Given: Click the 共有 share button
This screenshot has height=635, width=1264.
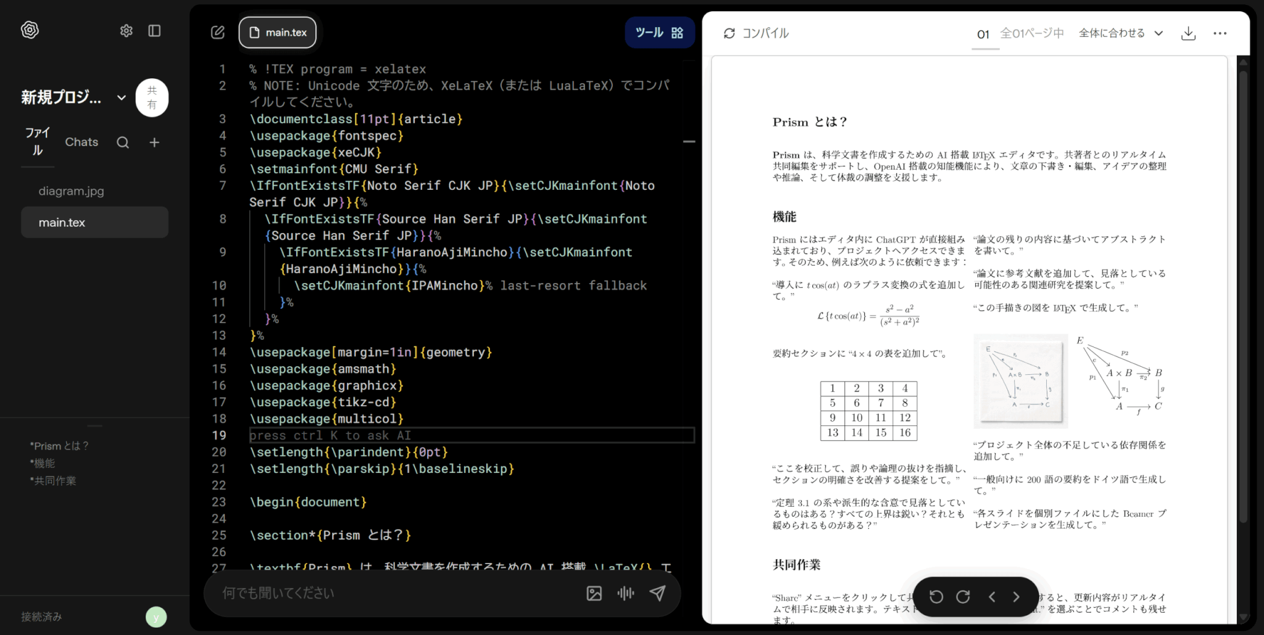Looking at the screenshot, I should pos(152,97).
